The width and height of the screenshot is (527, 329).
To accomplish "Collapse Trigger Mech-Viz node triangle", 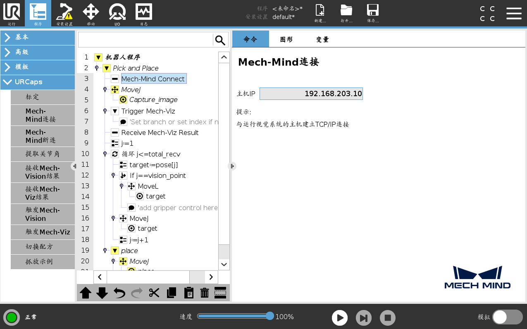I will pyautogui.click(x=115, y=111).
